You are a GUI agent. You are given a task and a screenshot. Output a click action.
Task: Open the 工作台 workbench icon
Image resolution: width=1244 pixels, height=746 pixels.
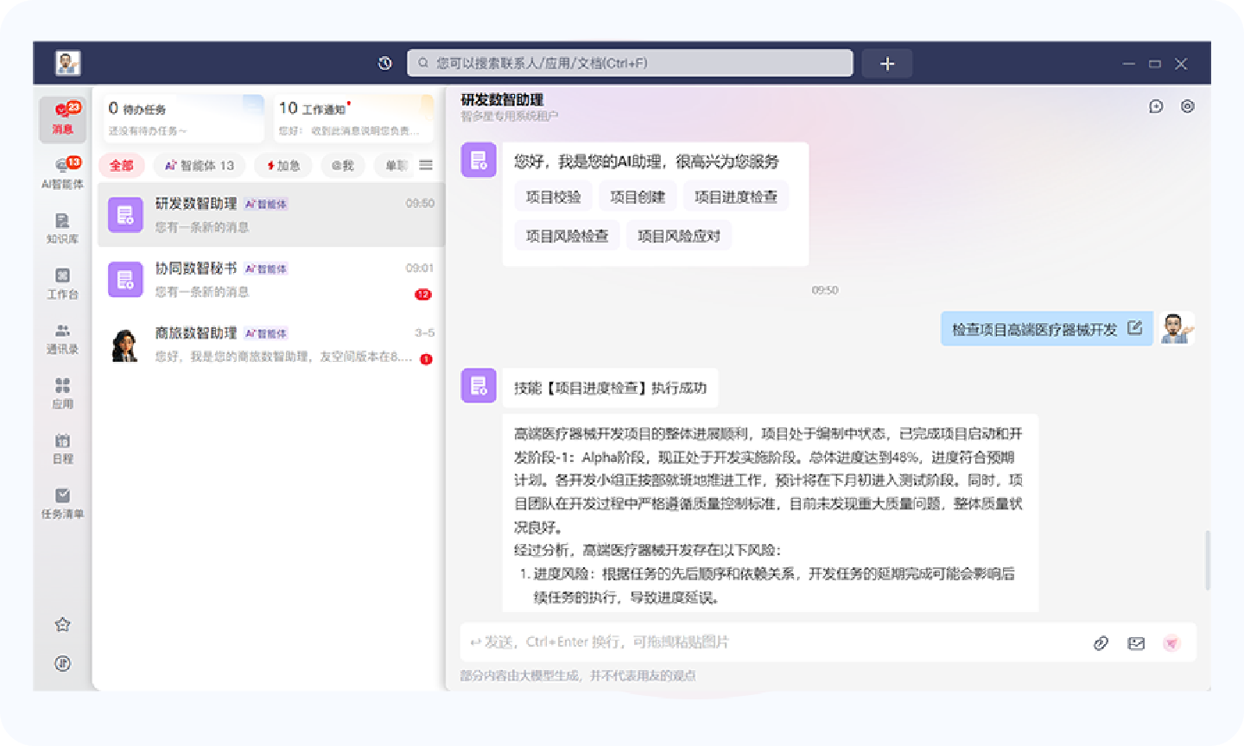pos(62,283)
